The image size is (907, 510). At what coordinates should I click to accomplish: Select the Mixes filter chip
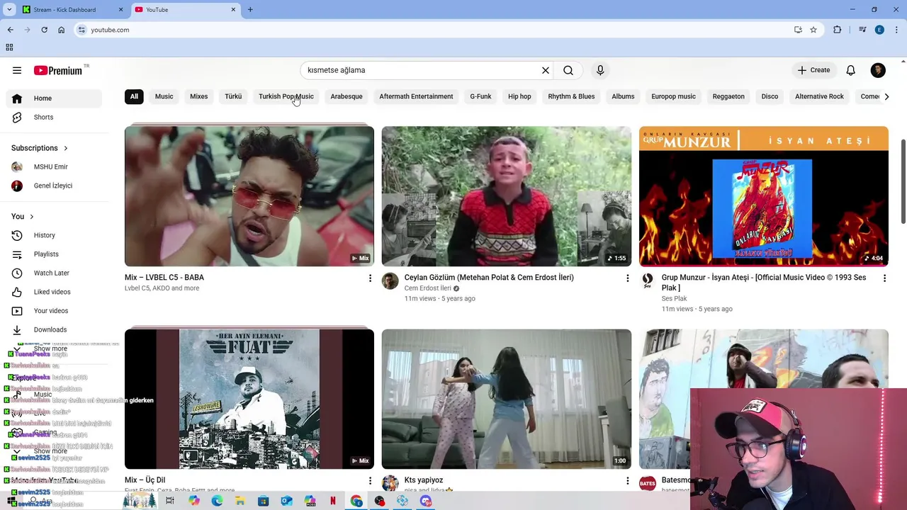199,96
